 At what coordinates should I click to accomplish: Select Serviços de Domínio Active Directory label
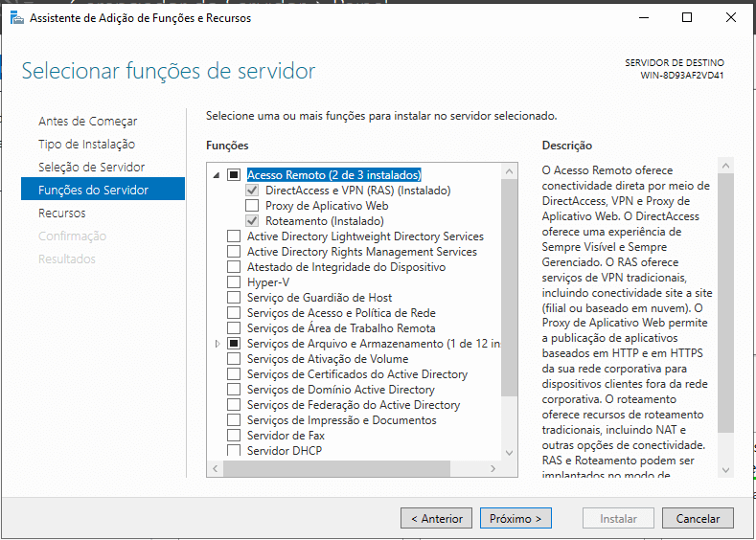pyautogui.click(x=341, y=390)
